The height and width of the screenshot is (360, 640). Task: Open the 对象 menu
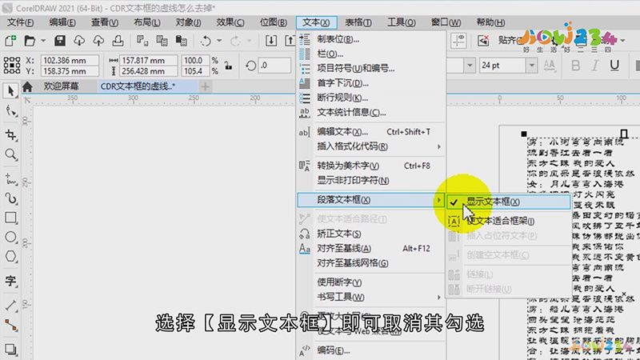click(188, 22)
